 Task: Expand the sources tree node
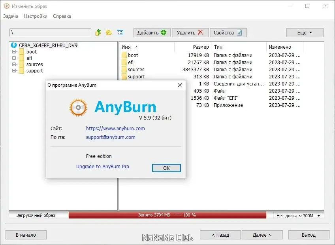14,65
